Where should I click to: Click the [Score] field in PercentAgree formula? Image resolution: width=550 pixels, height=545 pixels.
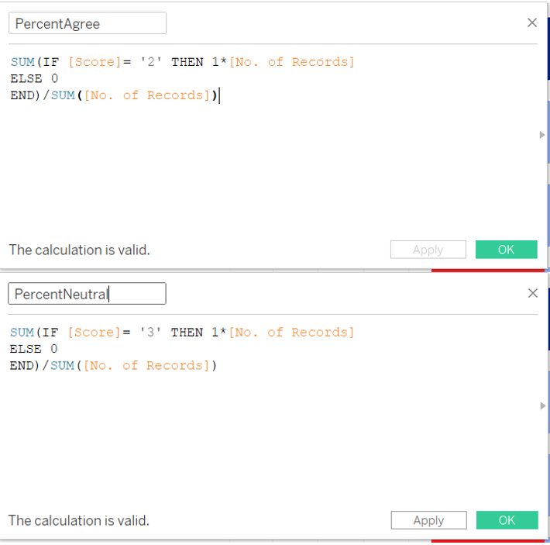(91, 62)
